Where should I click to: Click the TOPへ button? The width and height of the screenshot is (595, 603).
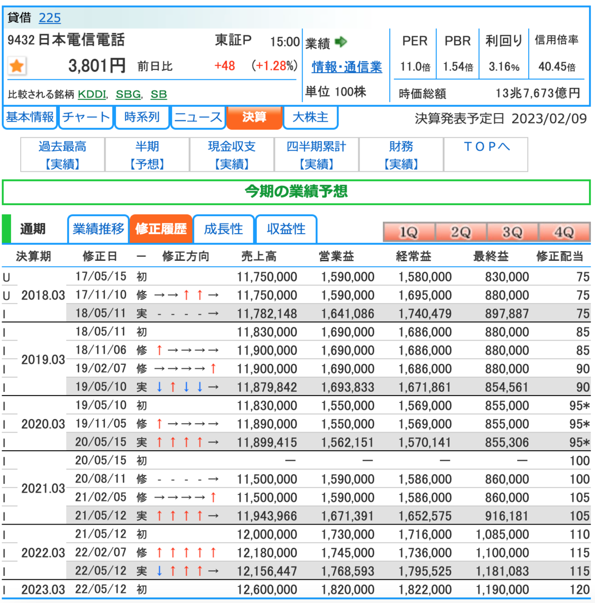click(486, 155)
